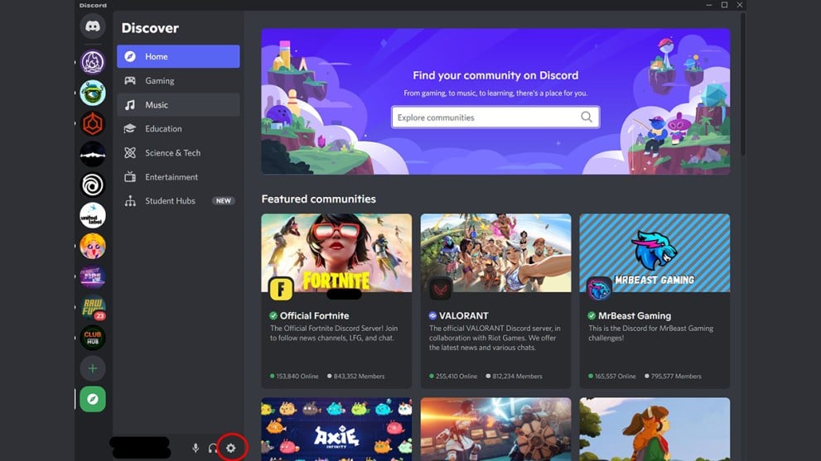This screenshot has height=461, width=821.
Task: Open the Ubisoft swirl server icon
Action: coord(93,185)
